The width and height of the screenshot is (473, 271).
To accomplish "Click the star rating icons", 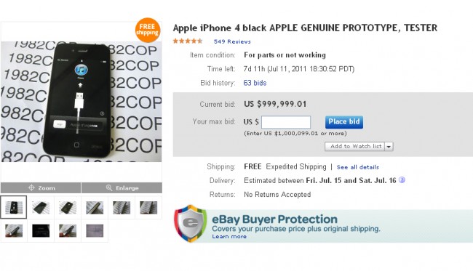I will [188, 41].
